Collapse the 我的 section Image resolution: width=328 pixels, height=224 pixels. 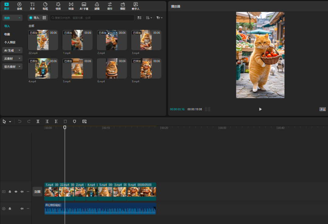coord(12,18)
